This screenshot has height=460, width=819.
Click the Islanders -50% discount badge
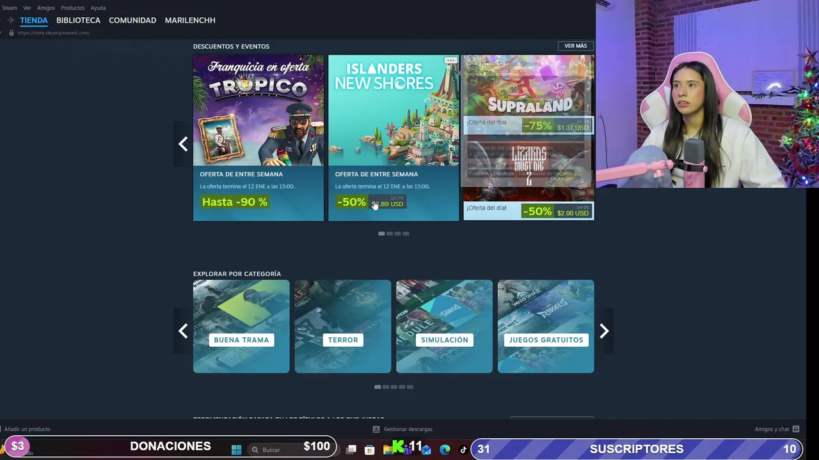click(x=351, y=202)
